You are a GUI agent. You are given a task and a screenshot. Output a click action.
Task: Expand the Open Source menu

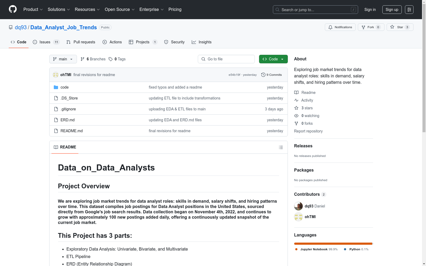(120, 10)
